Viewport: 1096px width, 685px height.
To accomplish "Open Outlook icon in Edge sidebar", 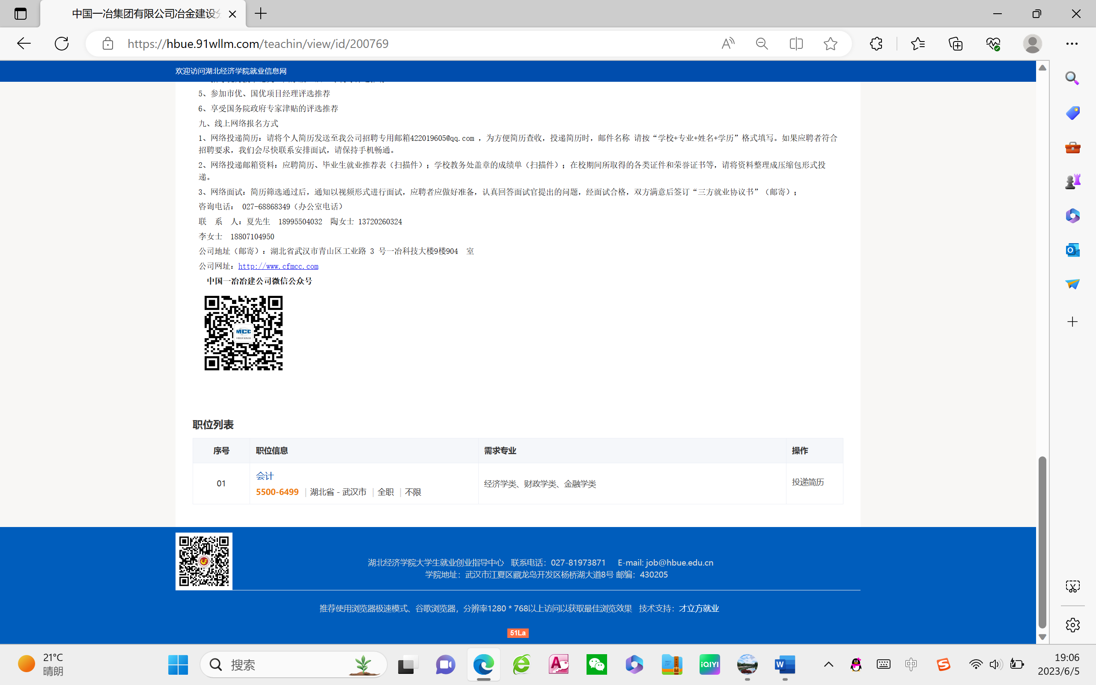I will coord(1072,250).
